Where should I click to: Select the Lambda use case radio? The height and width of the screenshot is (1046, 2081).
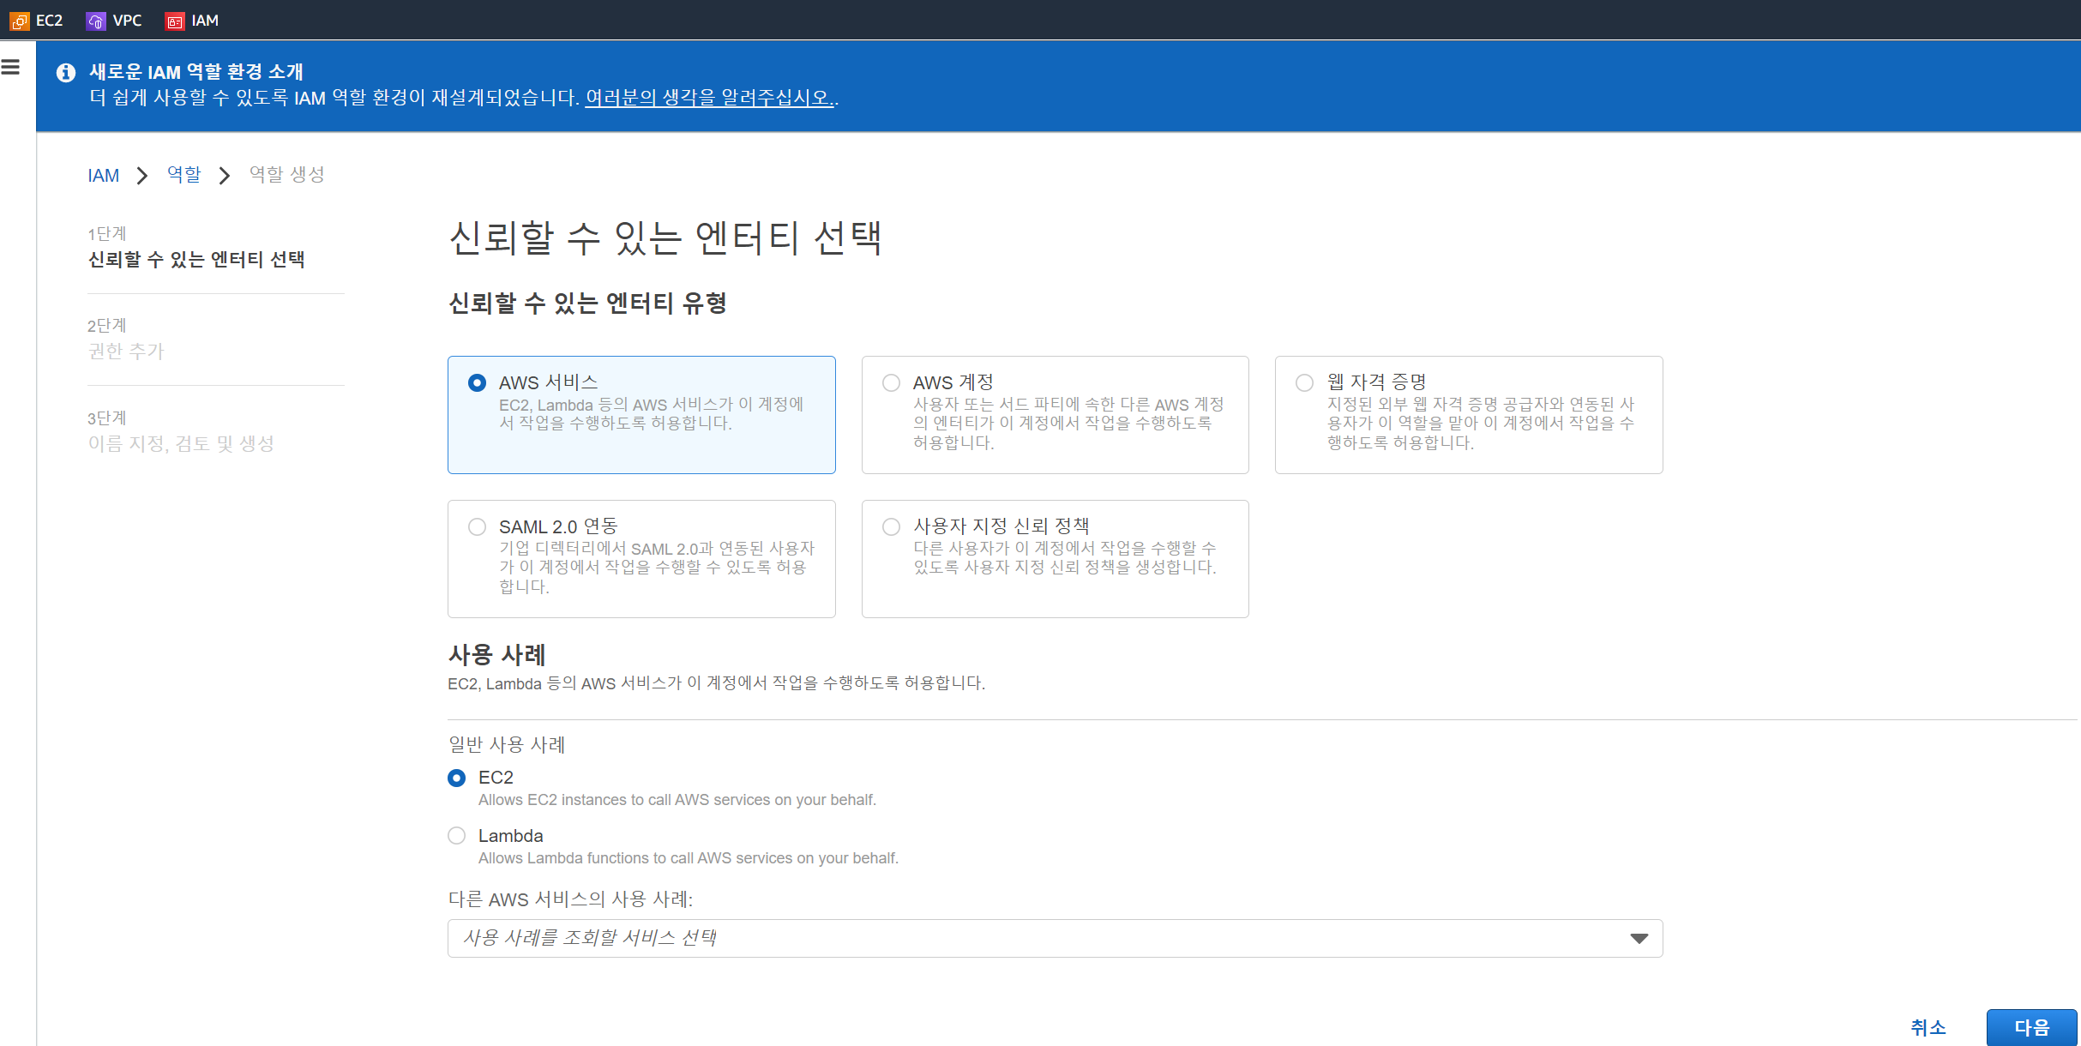click(x=457, y=836)
